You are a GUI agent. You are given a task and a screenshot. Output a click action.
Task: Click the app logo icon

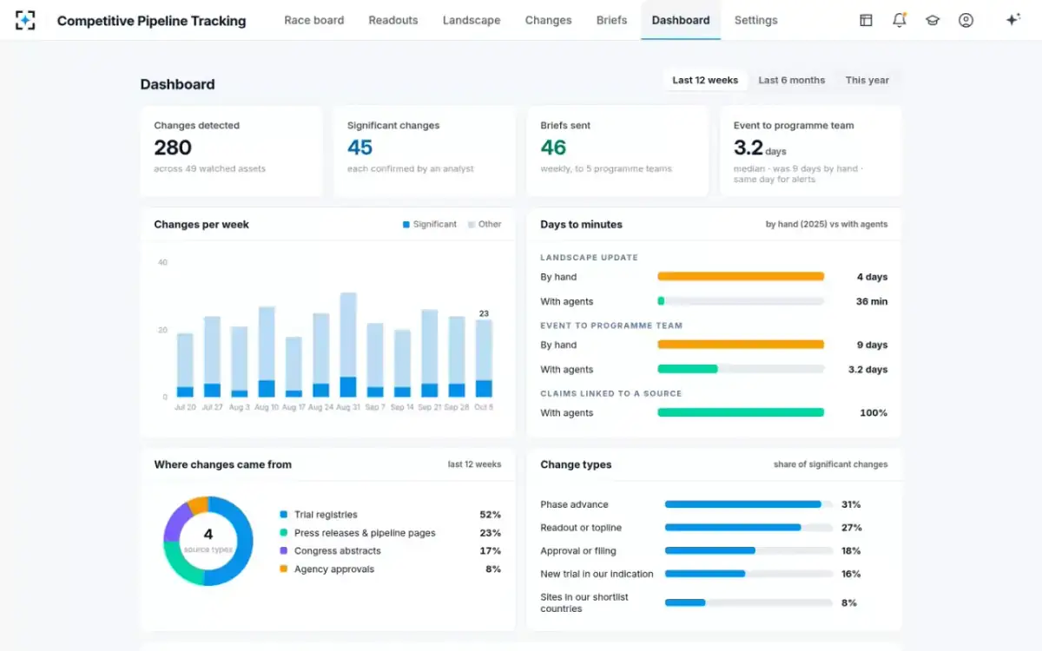(25, 20)
